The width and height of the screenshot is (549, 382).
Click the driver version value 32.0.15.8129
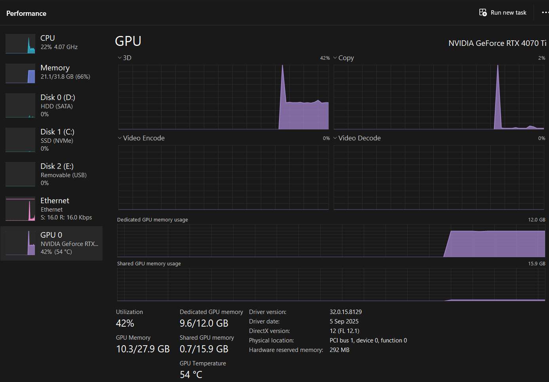point(346,312)
